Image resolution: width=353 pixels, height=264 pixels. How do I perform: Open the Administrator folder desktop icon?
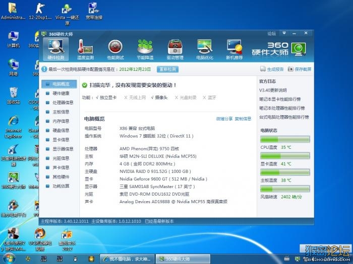[x=13, y=11]
